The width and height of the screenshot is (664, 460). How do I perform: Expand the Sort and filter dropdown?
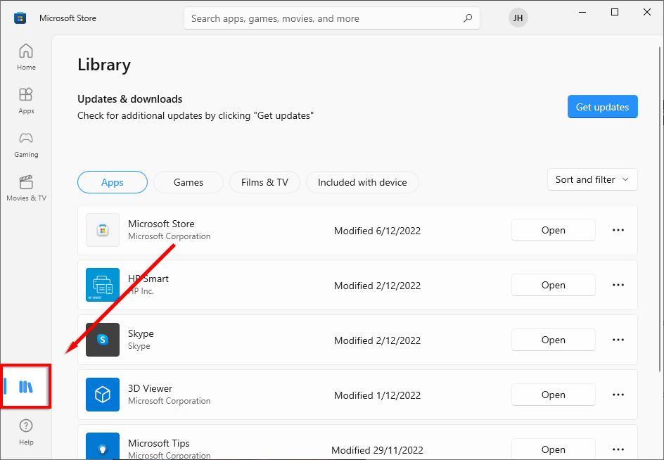tap(592, 179)
